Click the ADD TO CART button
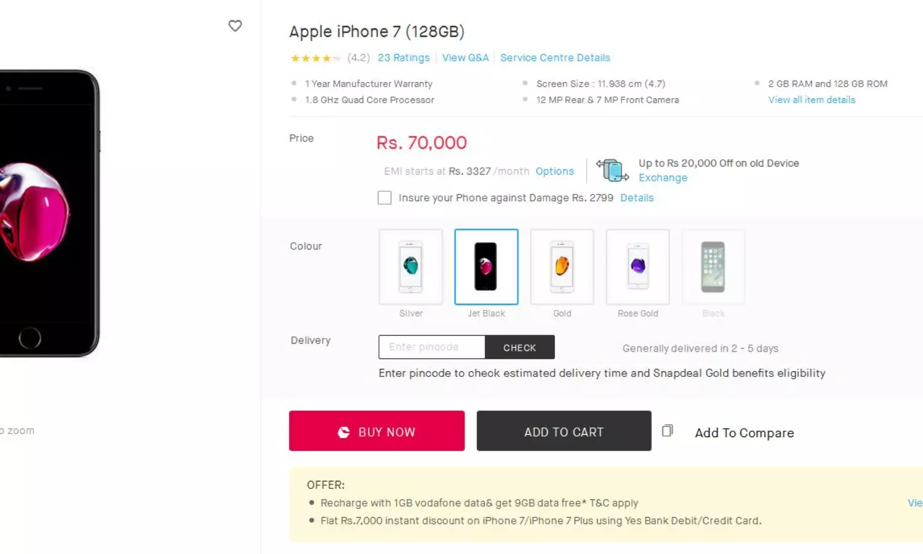This screenshot has width=923, height=554. (x=564, y=431)
